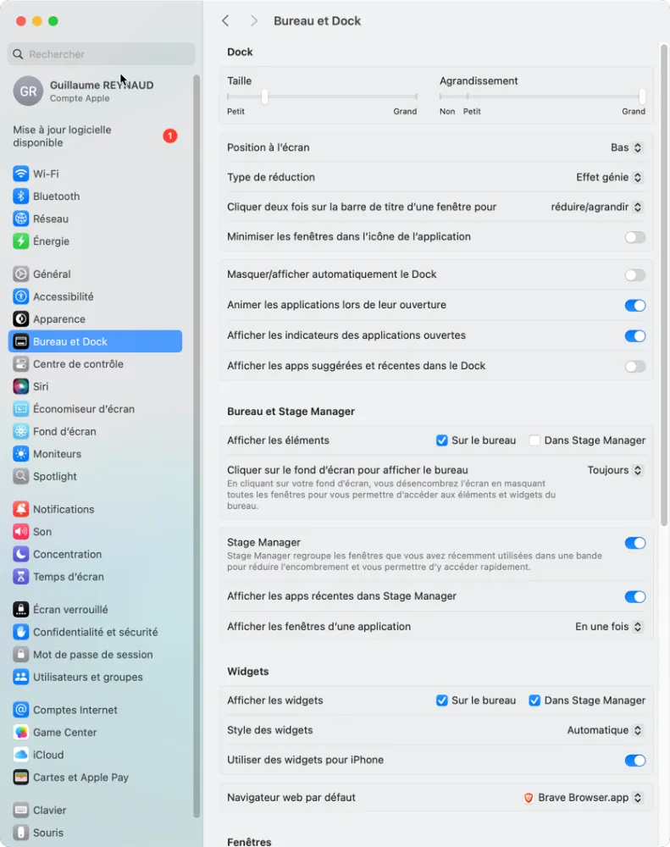Open the Accessibilité icon
This screenshot has height=847, width=670.
point(20,296)
